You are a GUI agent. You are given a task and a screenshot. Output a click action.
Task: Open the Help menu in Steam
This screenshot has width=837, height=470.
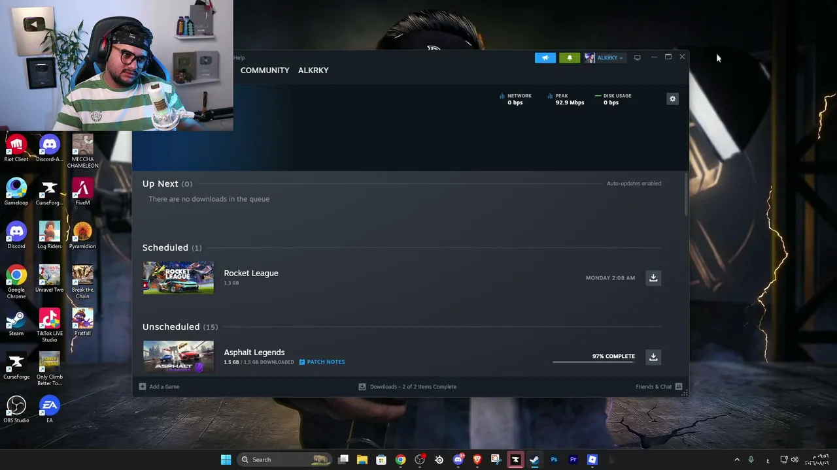click(x=239, y=57)
